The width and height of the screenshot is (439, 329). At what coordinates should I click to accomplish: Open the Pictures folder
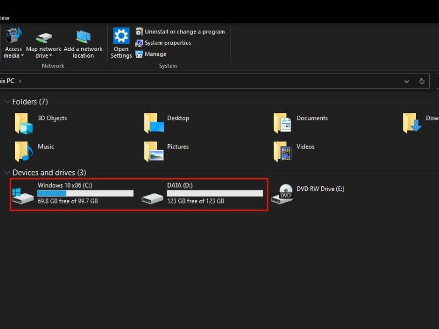point(177,146)
